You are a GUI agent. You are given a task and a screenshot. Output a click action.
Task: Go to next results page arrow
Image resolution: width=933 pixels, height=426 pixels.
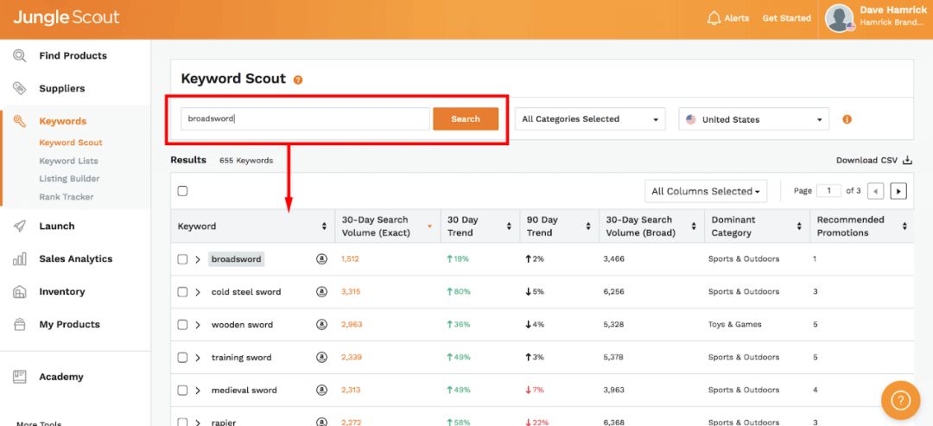coord(898,191)
